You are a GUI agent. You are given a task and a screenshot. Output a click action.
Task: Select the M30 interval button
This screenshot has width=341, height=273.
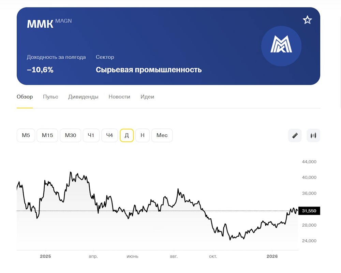pyautogui.click(x=70, y=135)
